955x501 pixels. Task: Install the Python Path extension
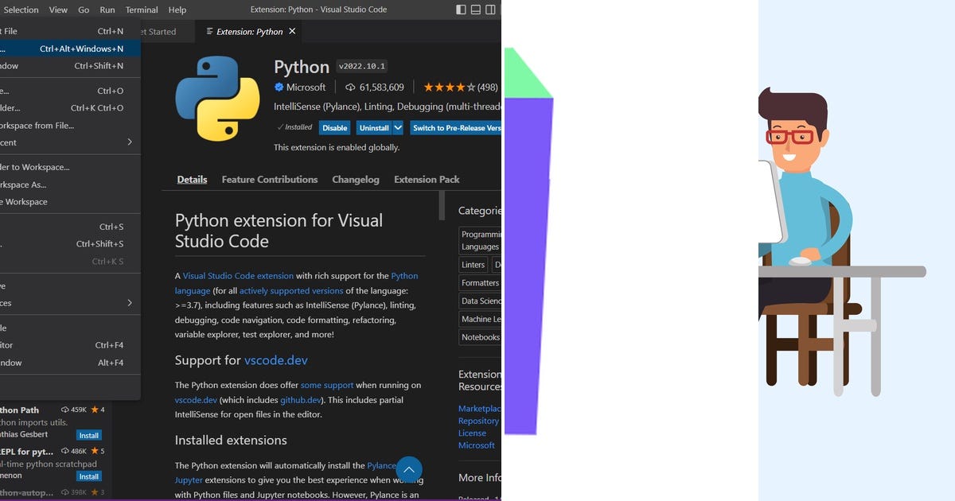pos(88,435)
